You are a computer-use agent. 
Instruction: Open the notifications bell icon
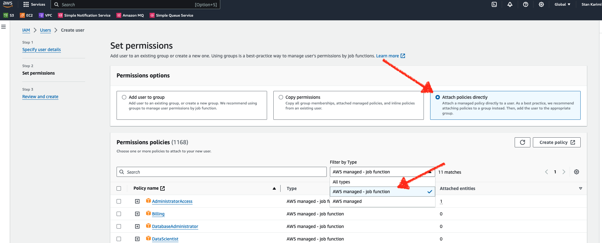click(510, 4)
